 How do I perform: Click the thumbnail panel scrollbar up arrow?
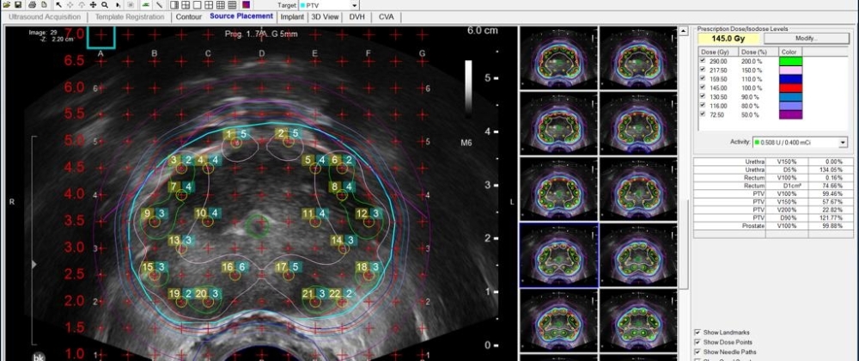685,31
